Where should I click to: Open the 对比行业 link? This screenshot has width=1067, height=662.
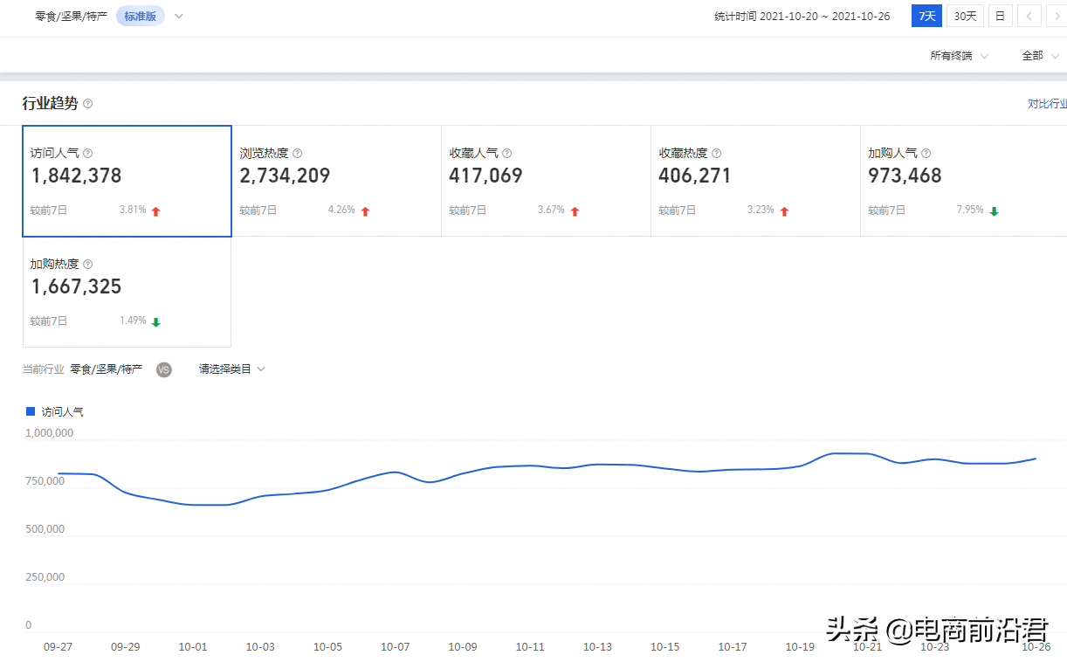point(1047,104)
